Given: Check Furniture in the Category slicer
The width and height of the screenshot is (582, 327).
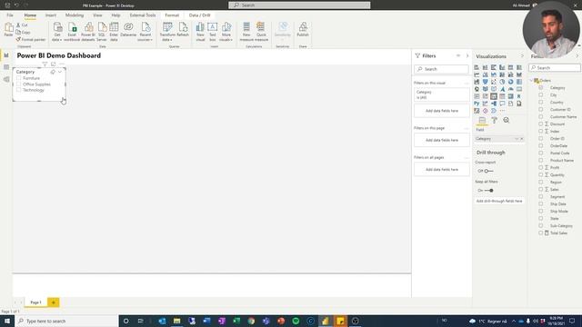Looking at the screenshot, I should (18, 78).
